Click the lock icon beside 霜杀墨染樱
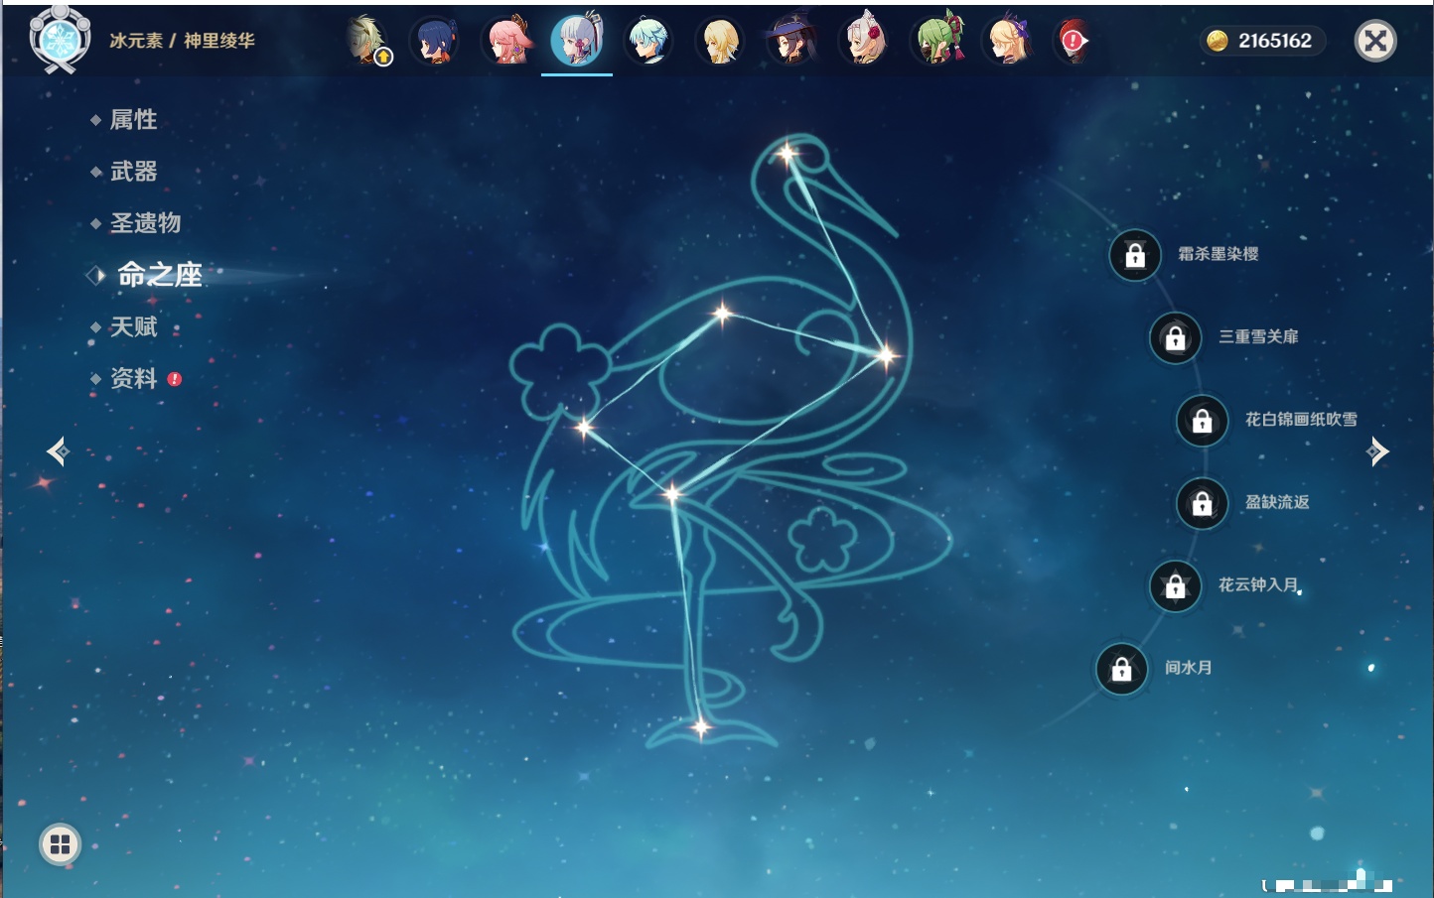 click(1135, 255)
